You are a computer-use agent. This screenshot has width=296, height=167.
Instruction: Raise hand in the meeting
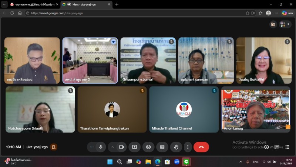[x=176, y=147]
